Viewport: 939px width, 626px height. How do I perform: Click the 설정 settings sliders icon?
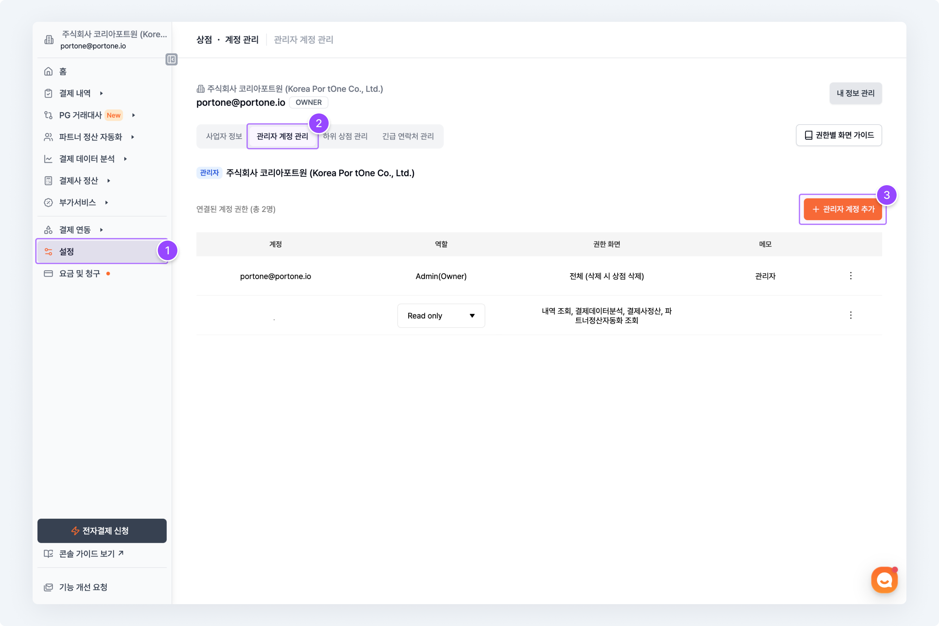48,251
